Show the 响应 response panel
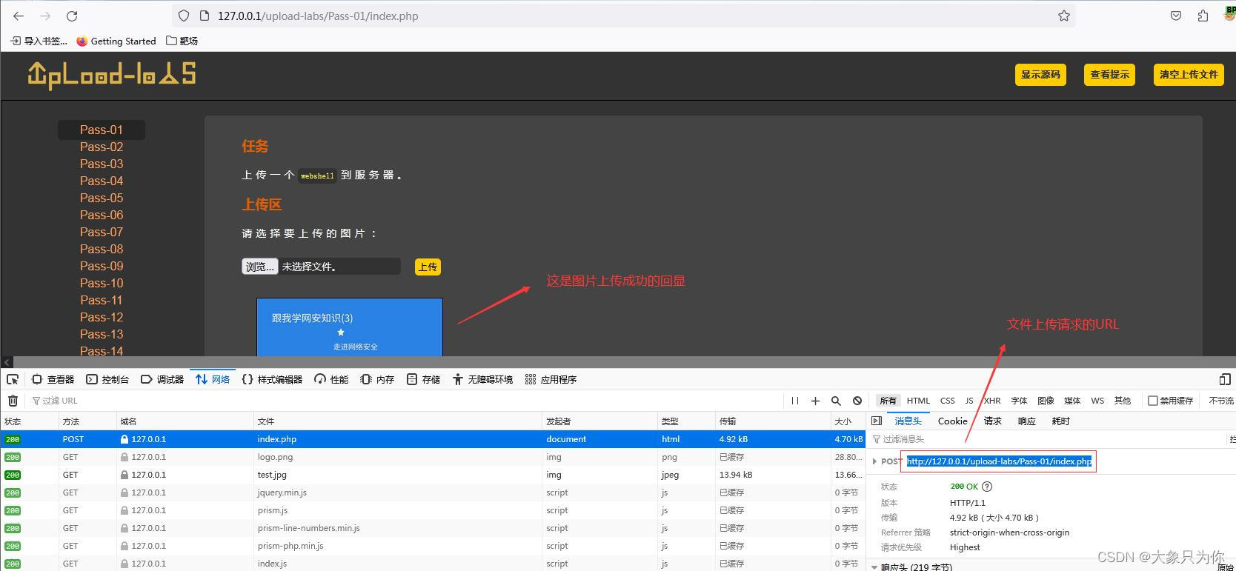 click(1026, 421)
